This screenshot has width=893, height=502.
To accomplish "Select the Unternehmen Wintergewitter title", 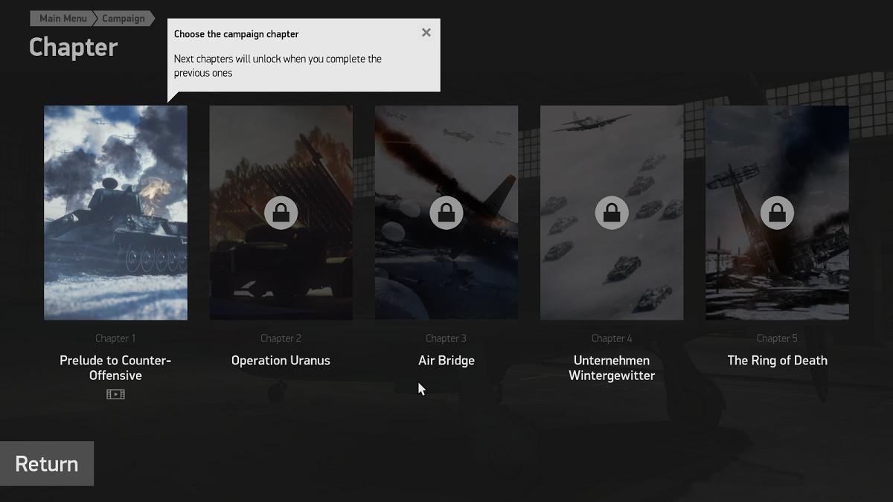I will pyautogui.click(x=612, y=368).
